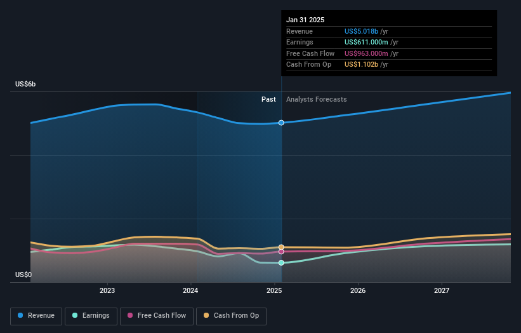
Task: Click the 'Analysts Forecasts' chart label
Action: [x=316, y=100]
